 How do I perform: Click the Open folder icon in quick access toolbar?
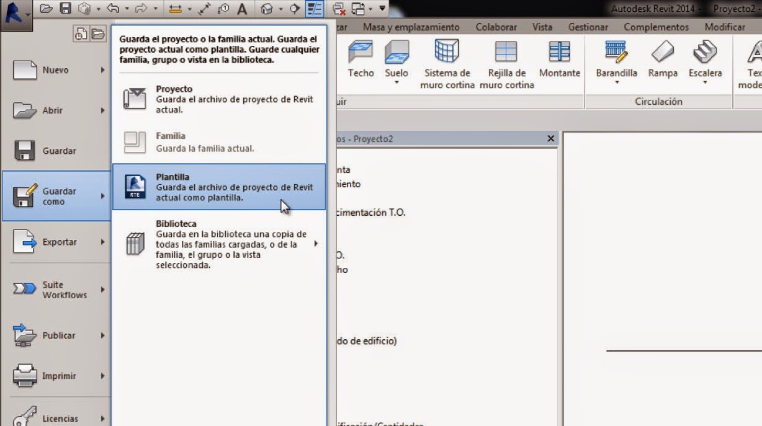pos(47,9)
